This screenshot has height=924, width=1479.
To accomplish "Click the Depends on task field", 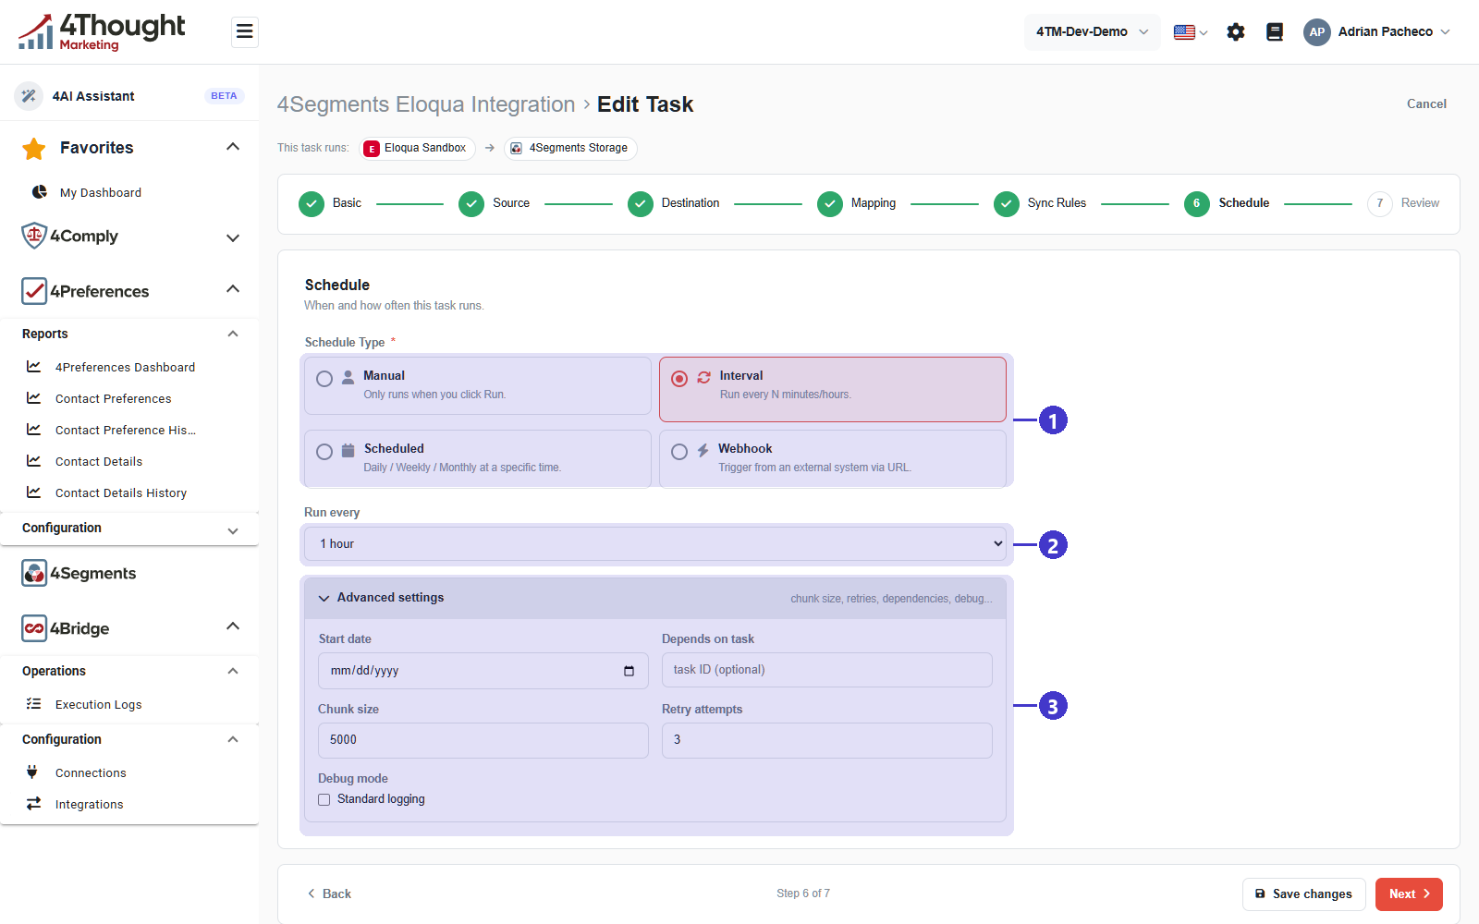I will click(827, 670).
